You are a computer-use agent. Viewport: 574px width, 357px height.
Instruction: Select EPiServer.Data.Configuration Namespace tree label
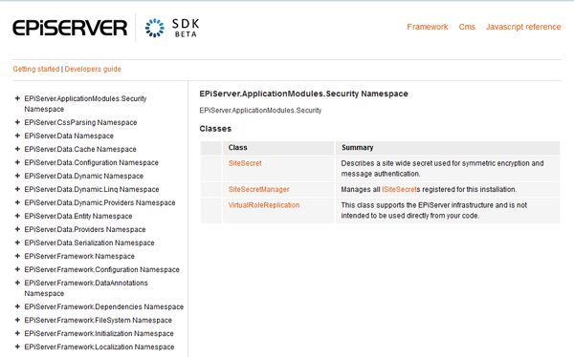(x=91, y=162)
